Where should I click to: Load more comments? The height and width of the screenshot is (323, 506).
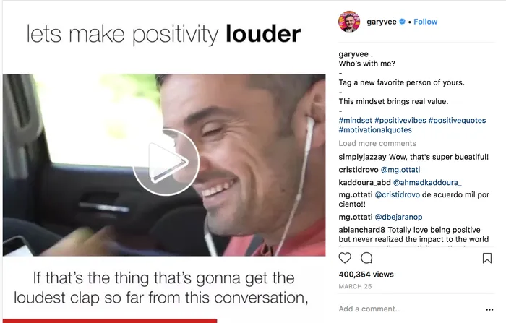point(377,143)
